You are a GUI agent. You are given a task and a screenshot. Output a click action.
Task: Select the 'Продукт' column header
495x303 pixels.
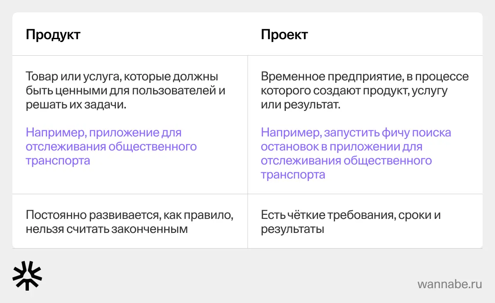click(53, 35)
